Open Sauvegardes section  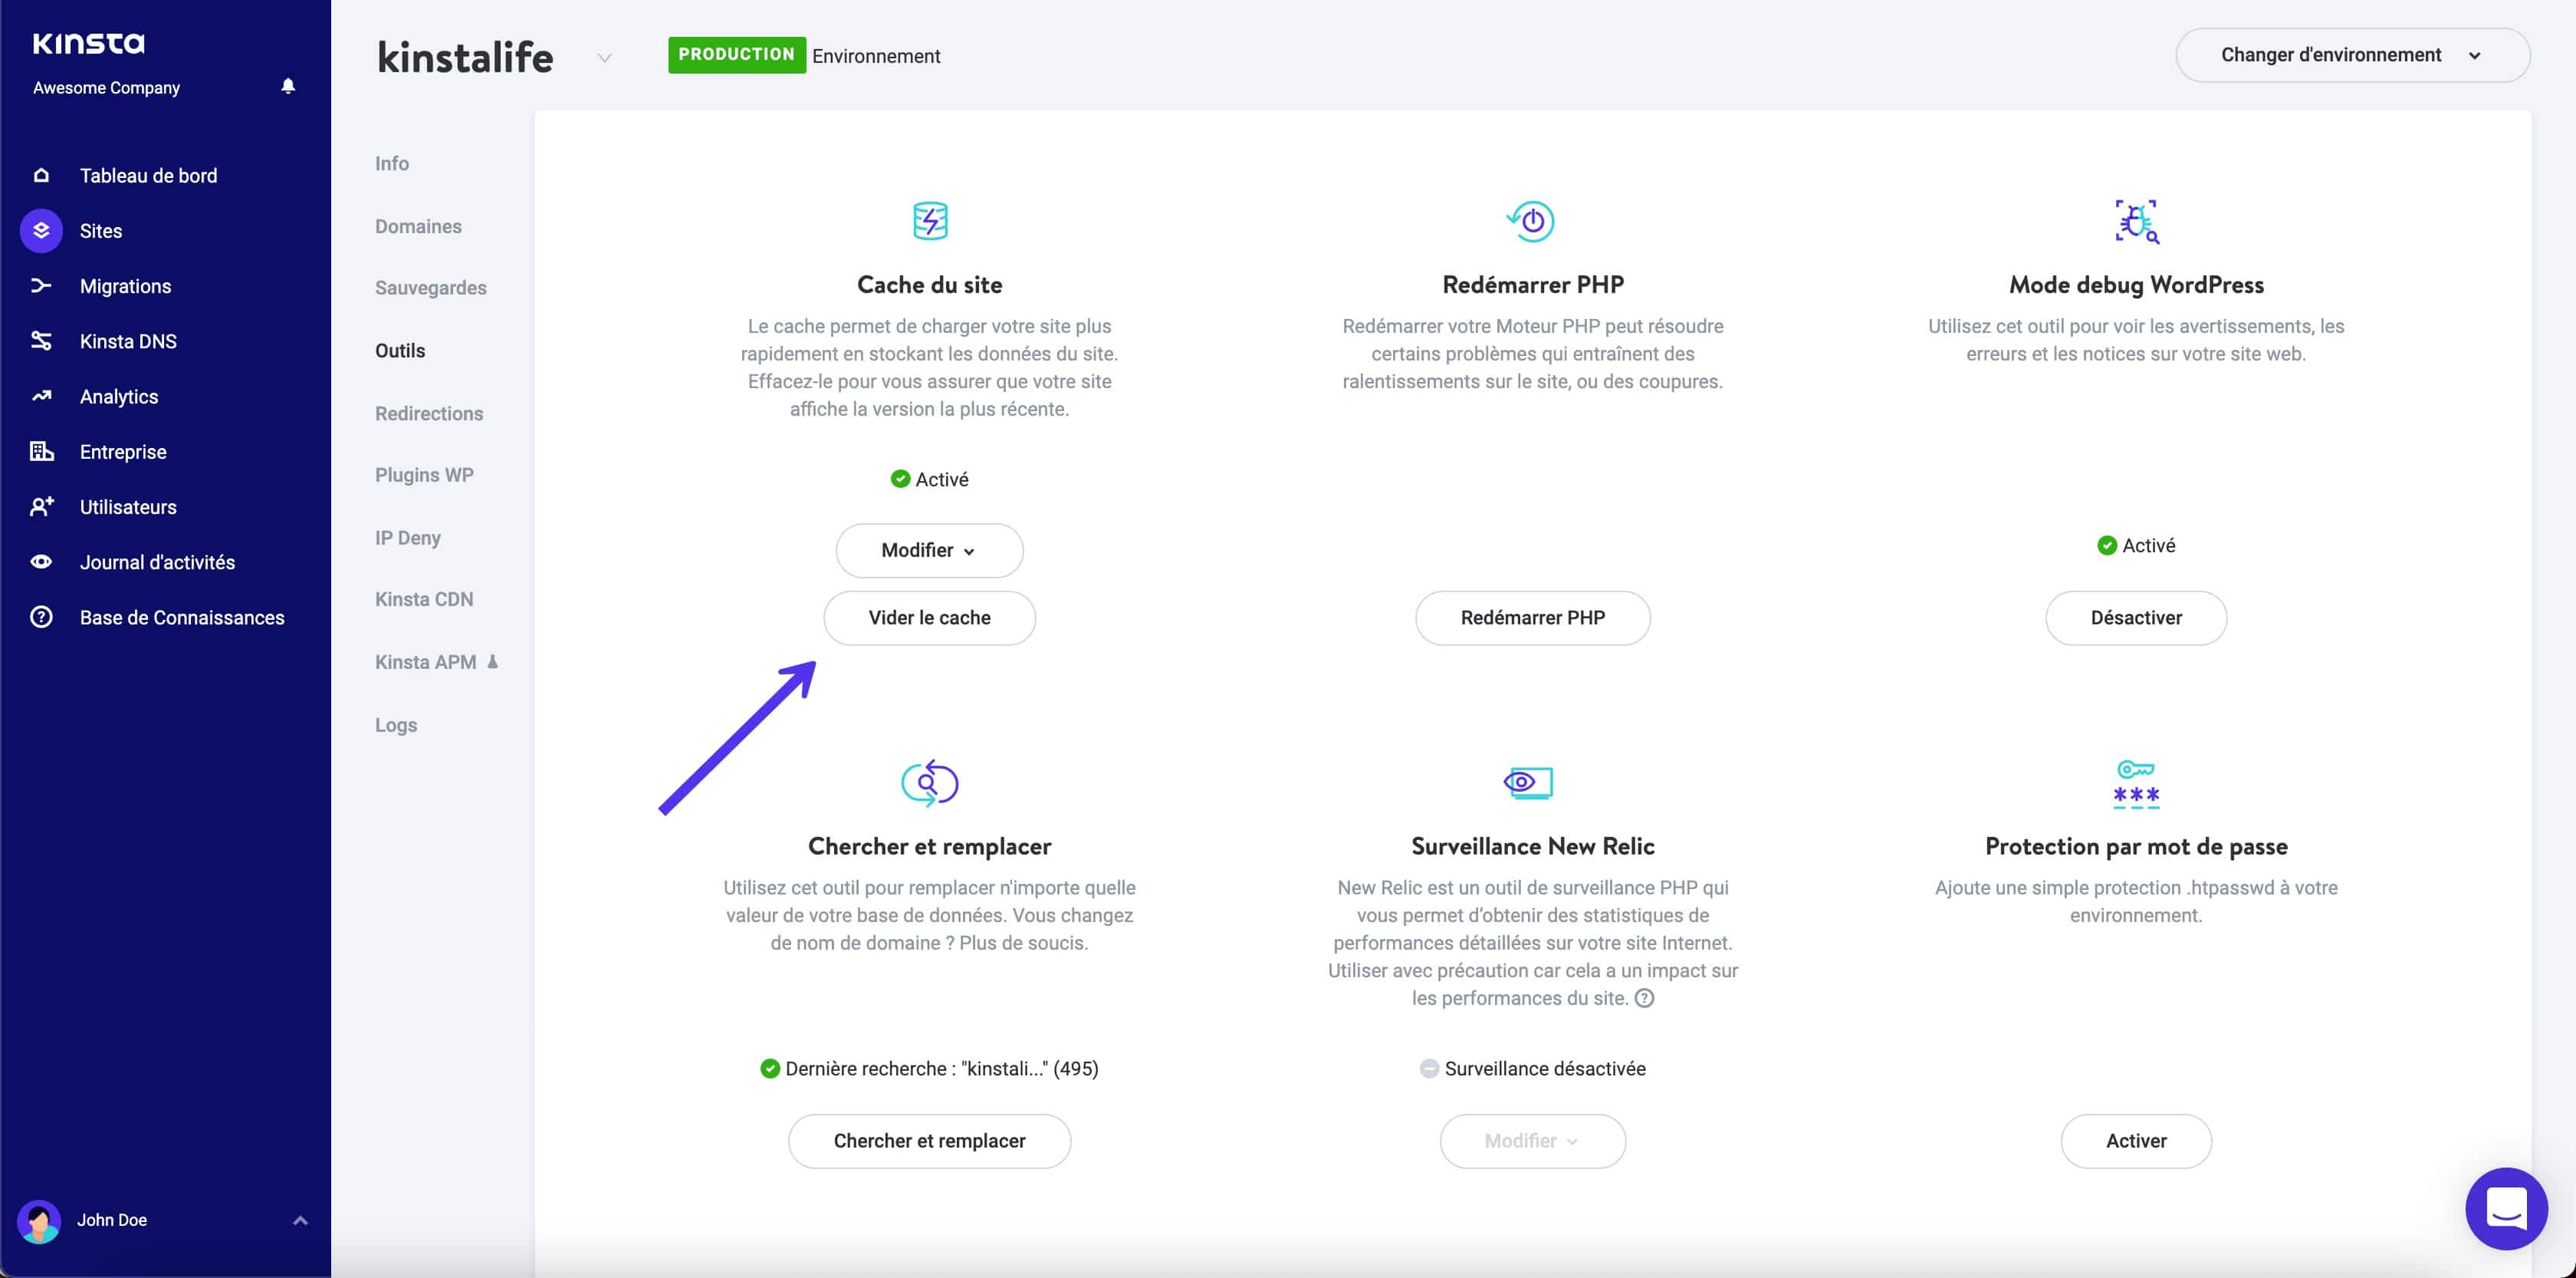(431, 287)
